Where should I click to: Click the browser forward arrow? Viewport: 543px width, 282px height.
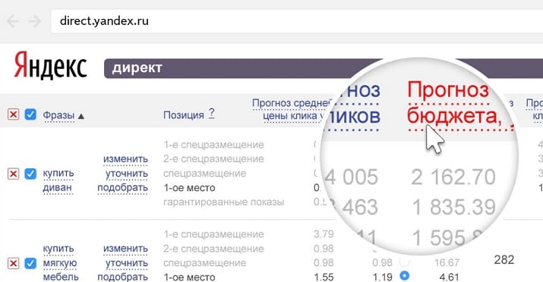[35, 21]
